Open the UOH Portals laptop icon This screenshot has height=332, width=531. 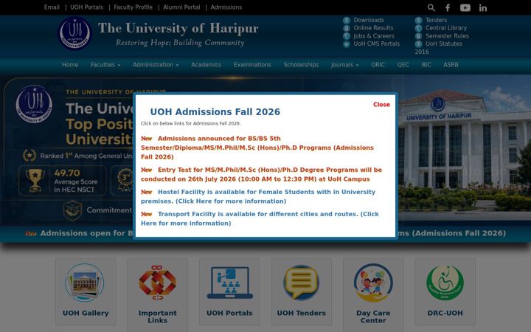point(229,283)
